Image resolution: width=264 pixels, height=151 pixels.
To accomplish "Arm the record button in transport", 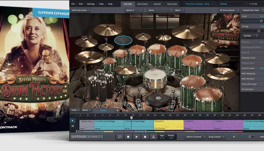I will coord(145,137).
